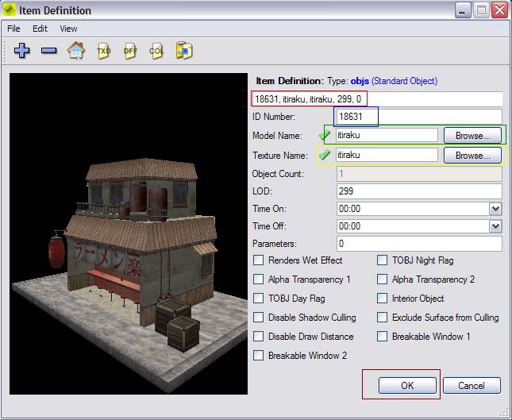Toggle TOBJ Night Flag checkbox
The height and width of the screenshot is (420, 512).
[x=382, y=260]
